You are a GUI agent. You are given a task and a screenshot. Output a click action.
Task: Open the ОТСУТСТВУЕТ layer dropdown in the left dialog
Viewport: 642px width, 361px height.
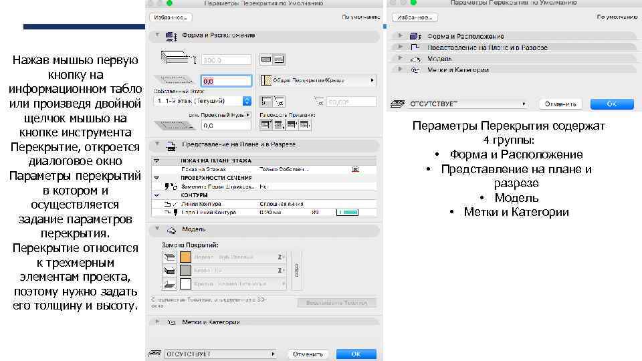(221, 354)
